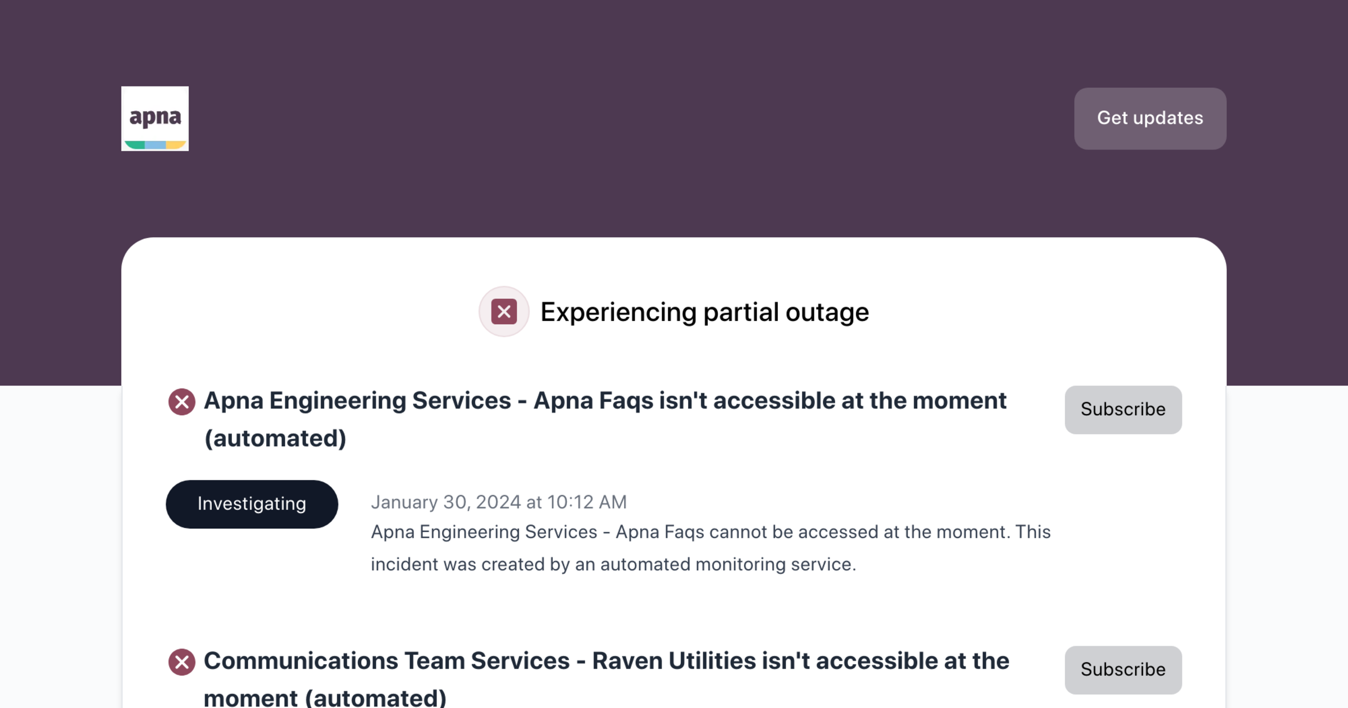This screenshot has width=1348, height=708.
Task: Click the '(automated)' text in the first incident title
Action: (x=275, y=438)
